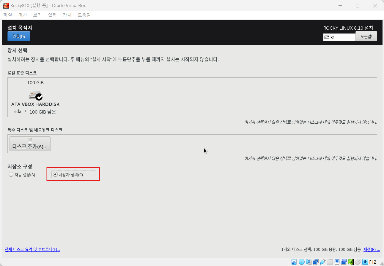
Task: Click the VirtualBox app icon in title bar
Action: [x=6, y=6]
